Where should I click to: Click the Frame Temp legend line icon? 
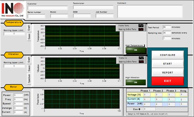tap(141, 26)
